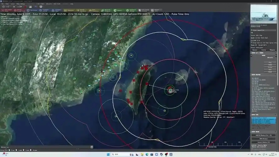Open Steam from the taskbar

pos(161,154)
